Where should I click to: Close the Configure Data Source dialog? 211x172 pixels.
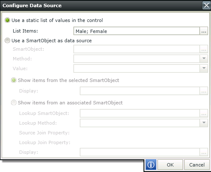tap(206, 5)
